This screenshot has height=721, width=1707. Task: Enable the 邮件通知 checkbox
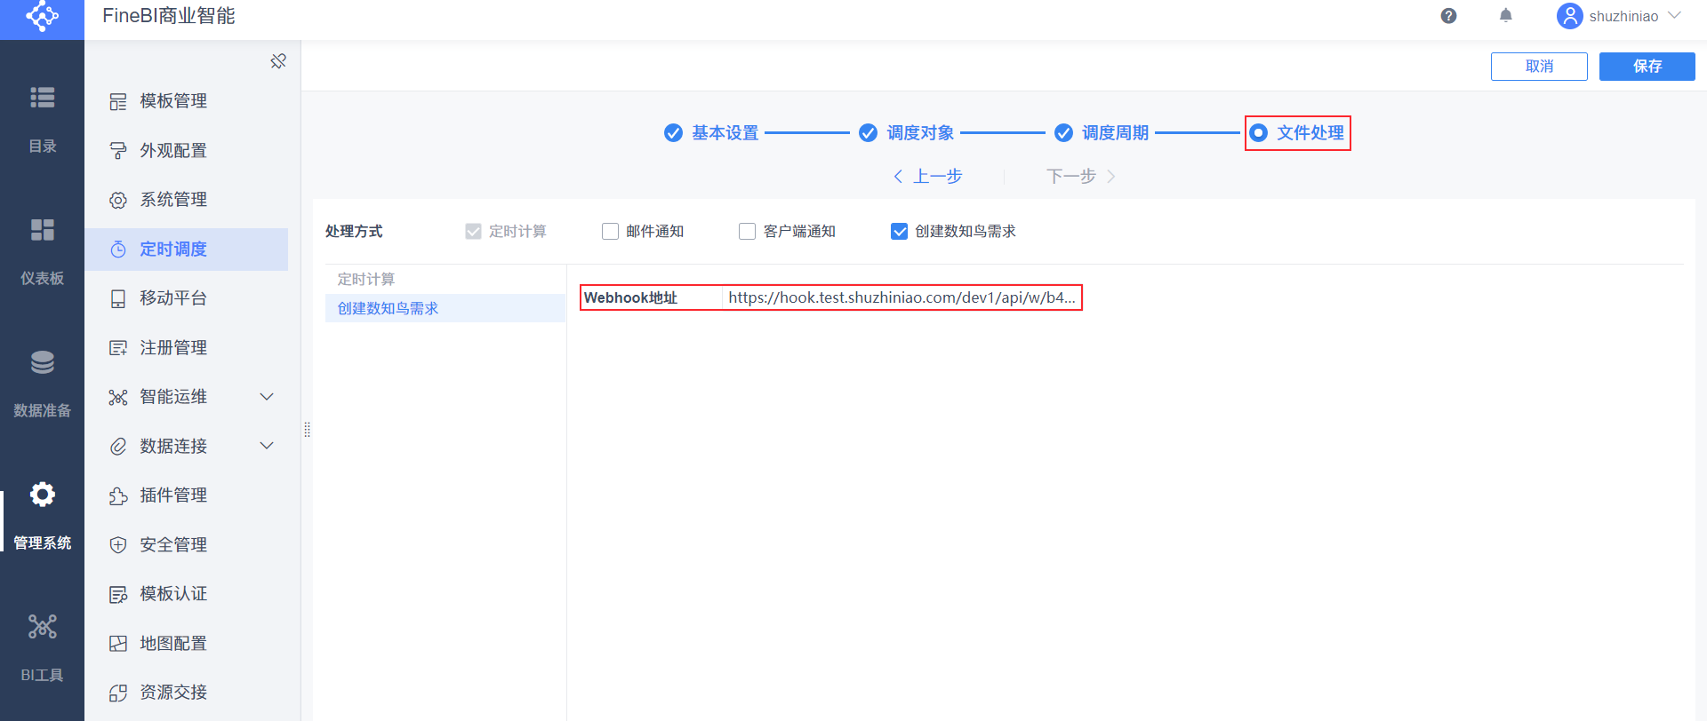610,232
